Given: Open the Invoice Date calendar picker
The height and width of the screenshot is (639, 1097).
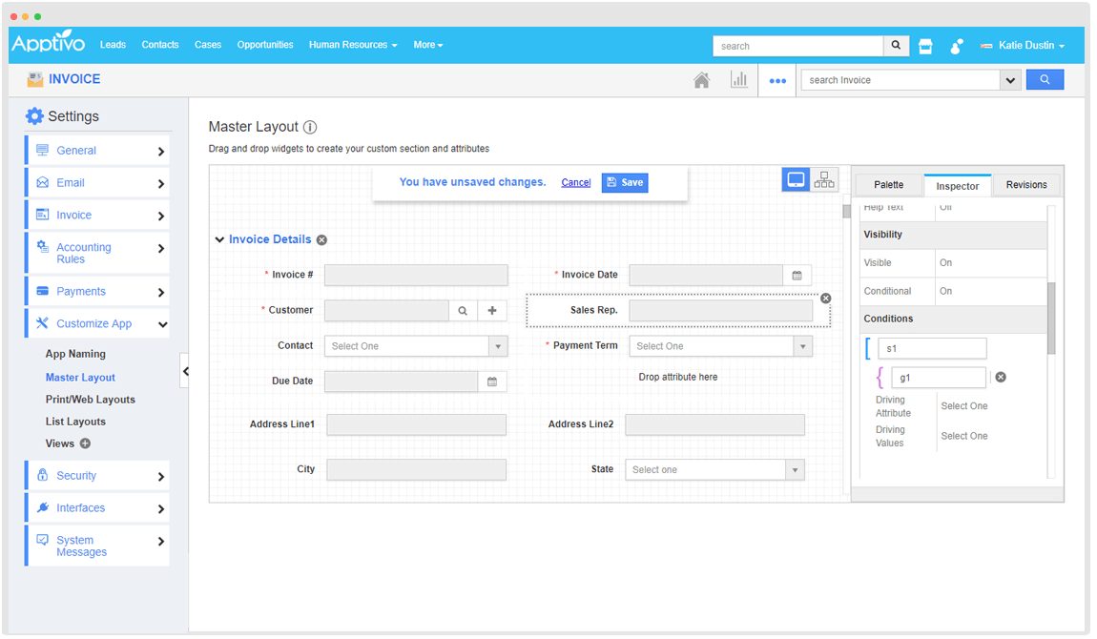Looking at the screenshot, I should coord(797,276).
